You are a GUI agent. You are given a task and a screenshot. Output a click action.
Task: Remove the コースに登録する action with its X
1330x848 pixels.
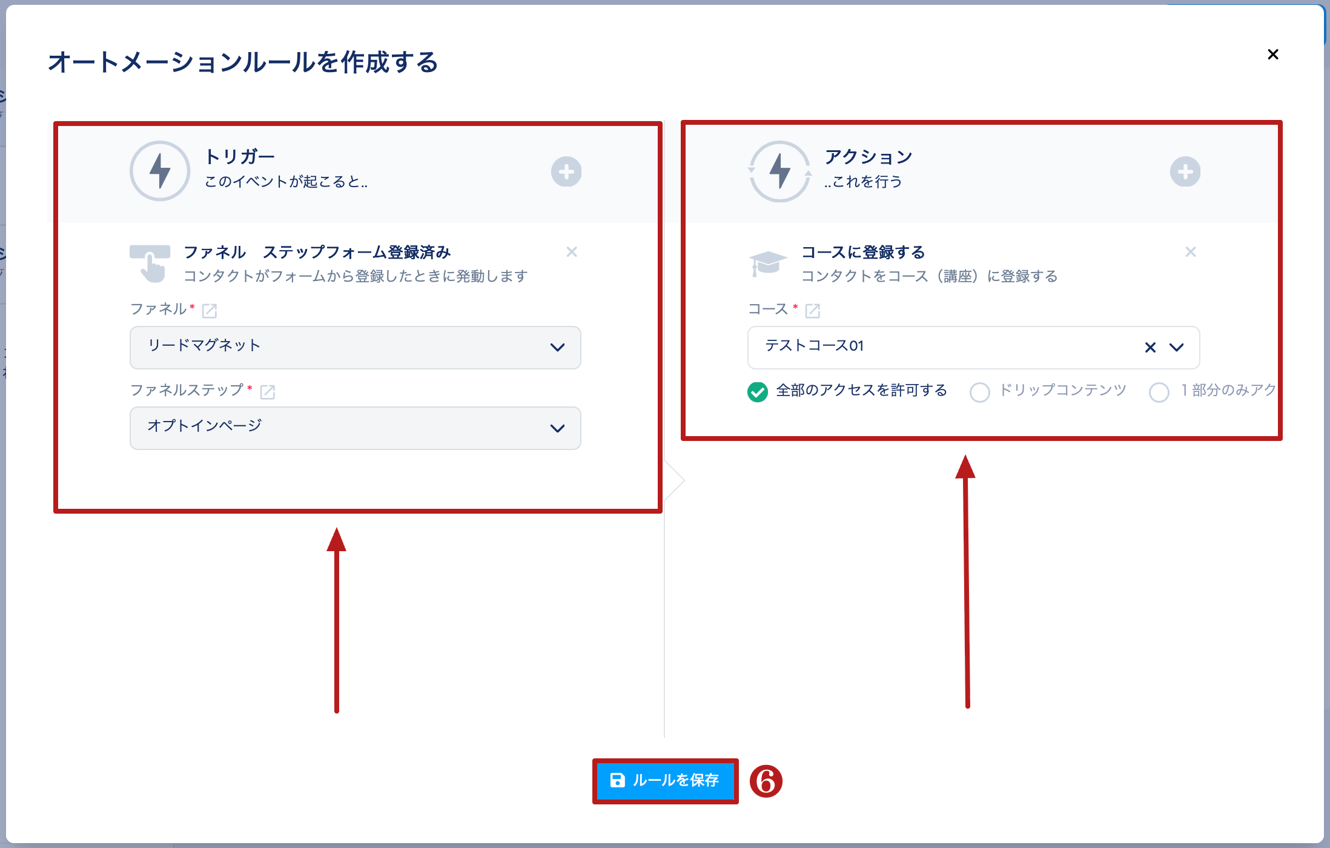click(1190, 252)
